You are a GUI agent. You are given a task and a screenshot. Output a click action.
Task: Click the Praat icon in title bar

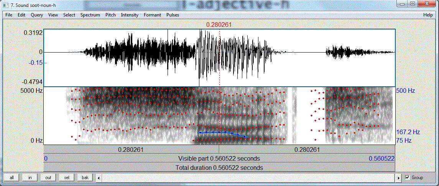point(6,5)
